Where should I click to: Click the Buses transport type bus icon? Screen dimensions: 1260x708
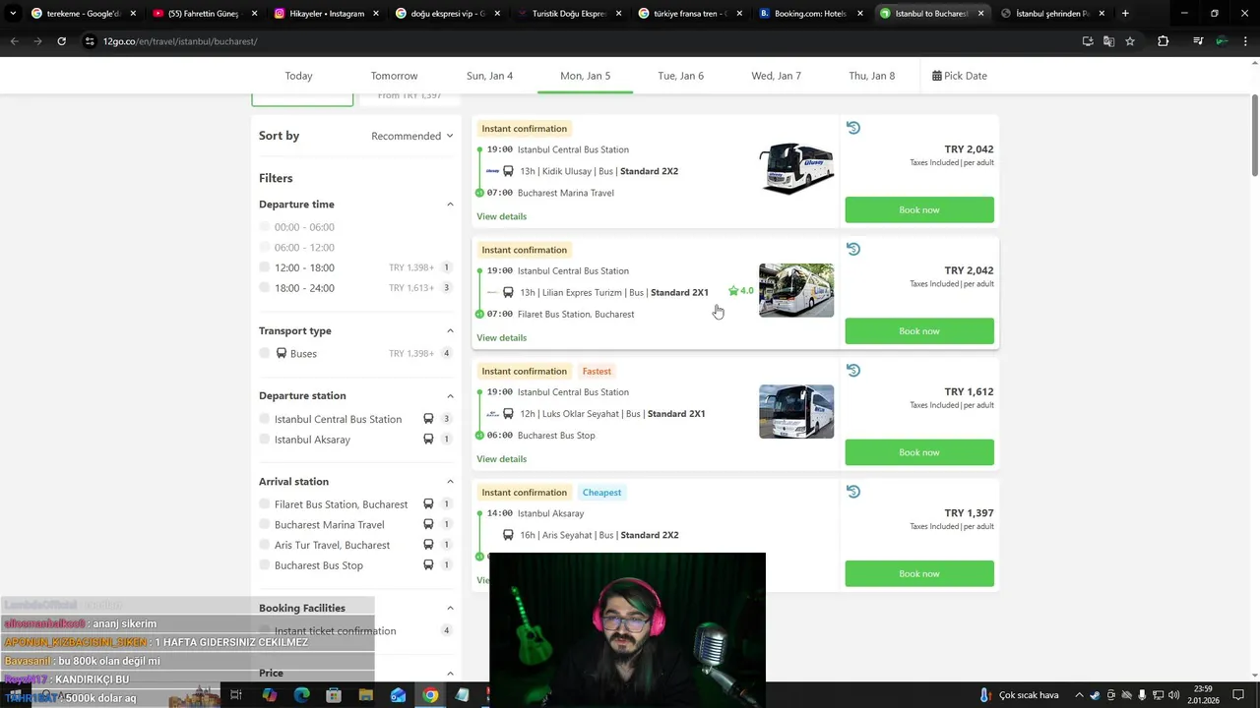tap(282, 353)
